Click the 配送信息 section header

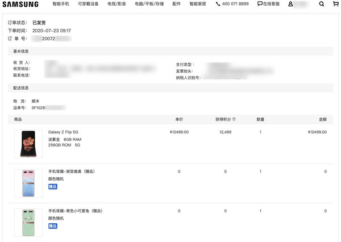point(21,88)
